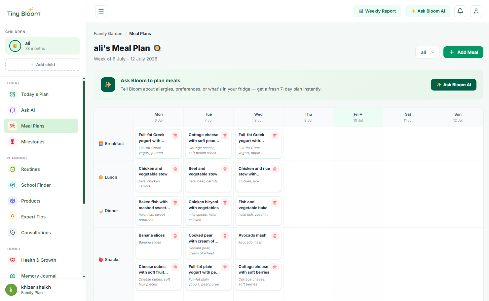
Task: Click the sidebar scrollbar
Action: pyautogui.click(x=84, y=142)
